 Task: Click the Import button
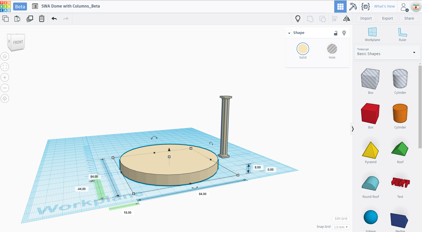(x=366, y=18)
